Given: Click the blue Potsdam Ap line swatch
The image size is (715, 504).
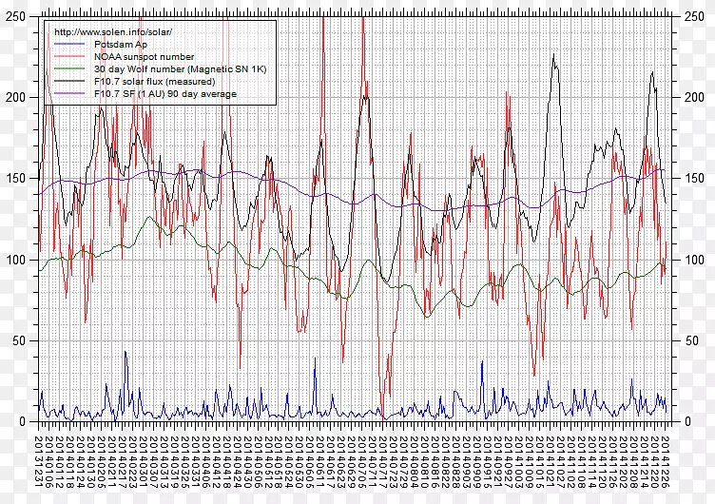Looking at the screenshot, I should (68, 45).
